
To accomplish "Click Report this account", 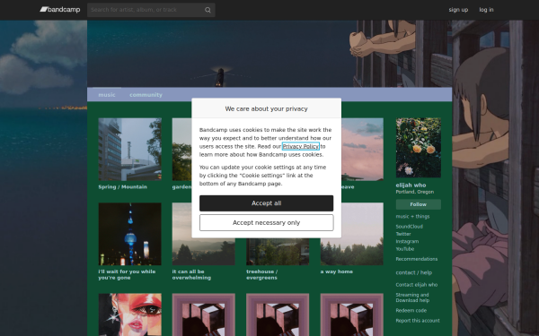I will coord(418,321).
